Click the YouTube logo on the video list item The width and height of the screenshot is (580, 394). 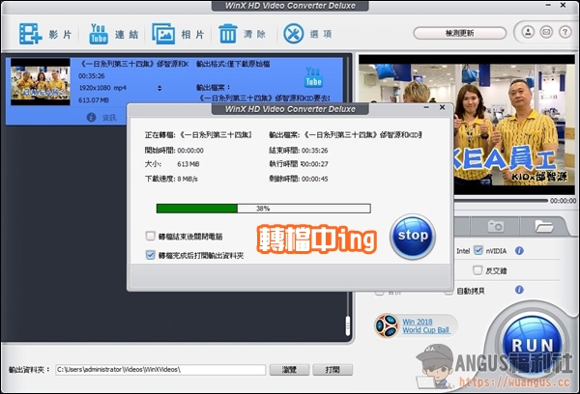pos(313,77)
